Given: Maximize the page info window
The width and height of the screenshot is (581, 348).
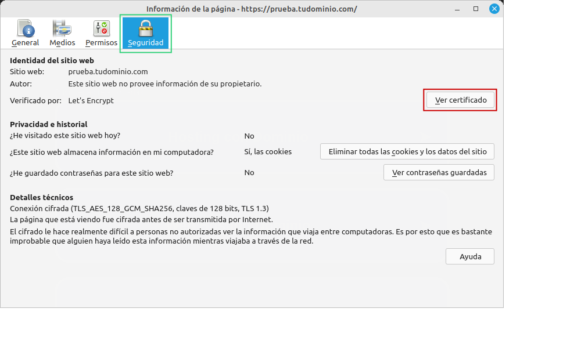Looking at the screenshot, I should click(x=476, y=9).
